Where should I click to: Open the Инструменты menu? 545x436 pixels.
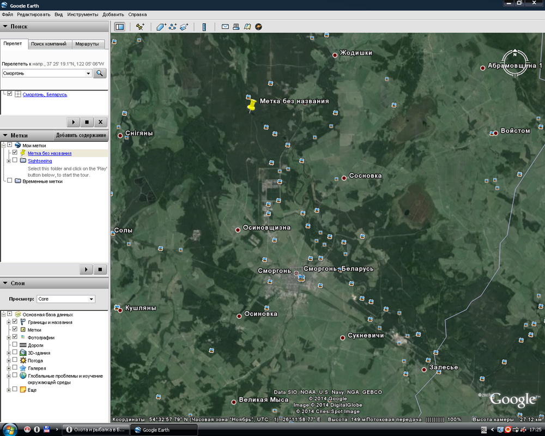tap(83, 14)
